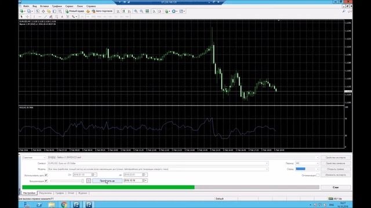Screen dimensions: 371x208
Task: Click the Periods clock toolbar icon
Action: click(174, 11)
